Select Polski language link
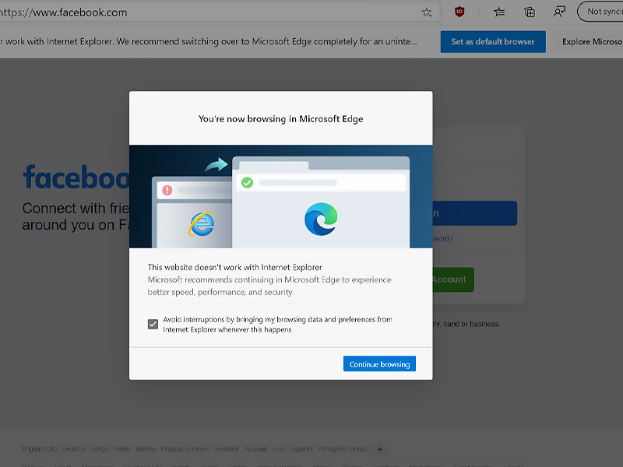Image resolution: width=623 pixels, height=467 pixels. tap(122, 449)
